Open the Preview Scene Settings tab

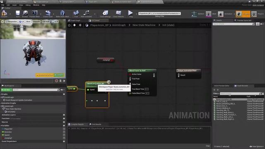click(x=243, y=20)
